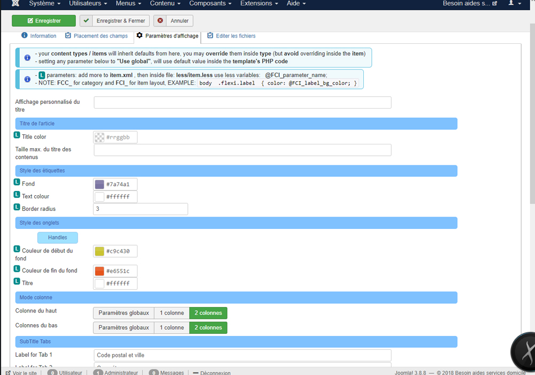Open the Système menu
The height and width of the screenshot is (375, 535).
45,3
